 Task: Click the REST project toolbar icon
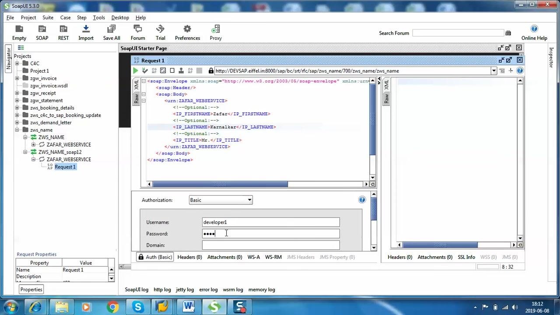click(x=63, y=33)
